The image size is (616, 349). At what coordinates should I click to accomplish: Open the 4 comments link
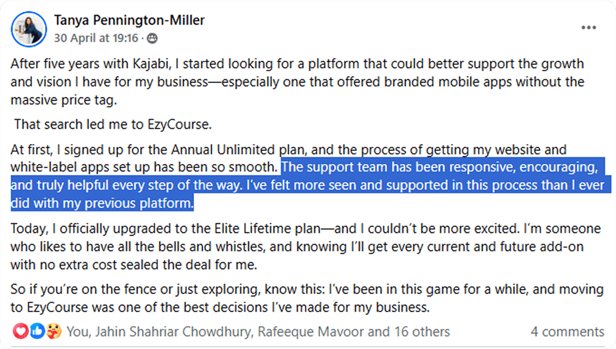[568, 331]
